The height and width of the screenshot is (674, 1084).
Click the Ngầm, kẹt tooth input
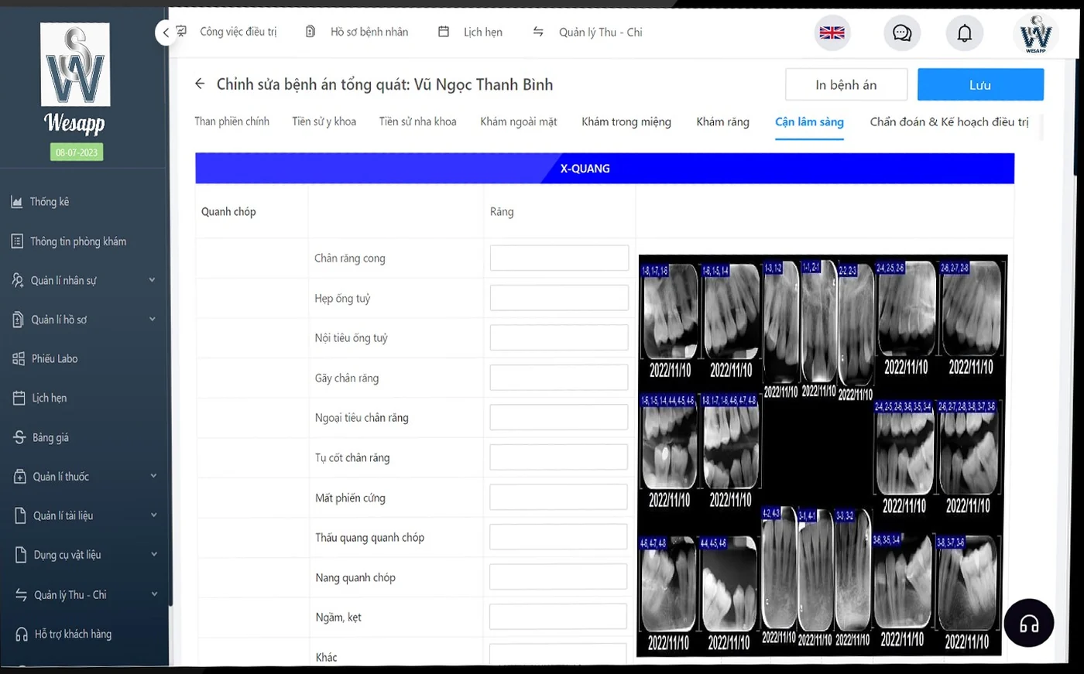click(x=559, y=617)
